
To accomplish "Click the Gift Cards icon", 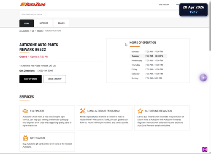I will [x=25, y=138].
